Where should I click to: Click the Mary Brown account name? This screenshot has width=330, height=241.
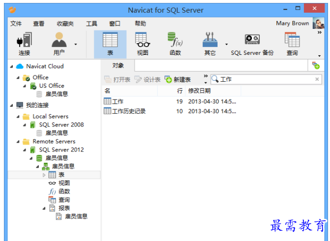pos(293,24)
